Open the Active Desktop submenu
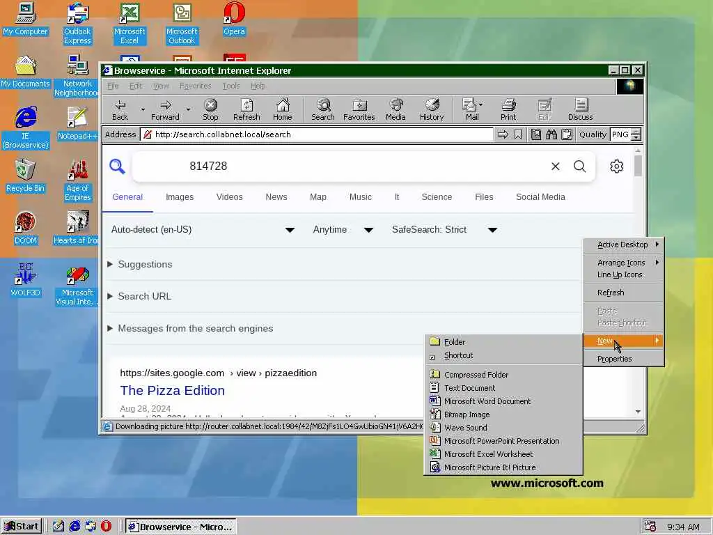This screenshot has width=713, height=535. coord(624,245)
